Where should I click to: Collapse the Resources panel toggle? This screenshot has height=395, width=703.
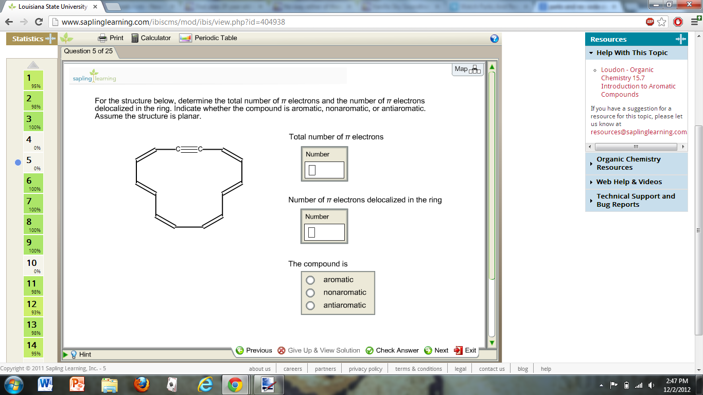(680, 39)
